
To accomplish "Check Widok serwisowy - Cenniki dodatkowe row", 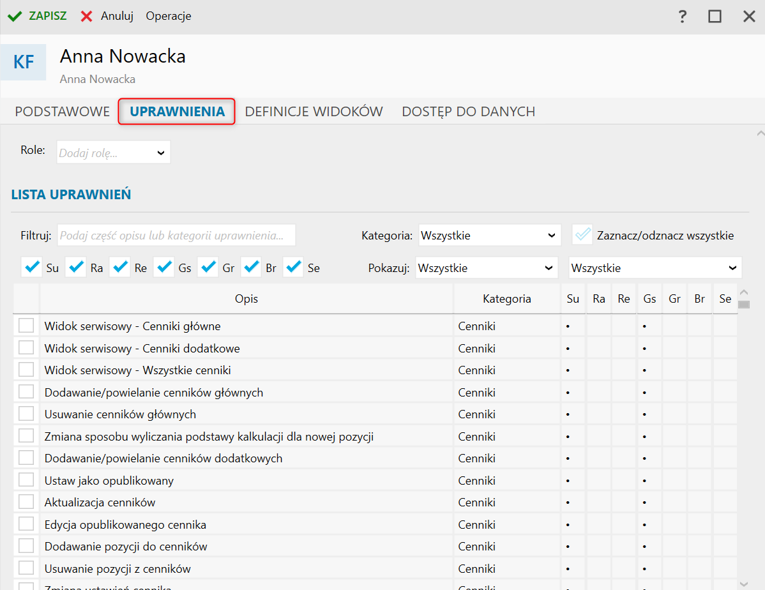I will [26, 347].
